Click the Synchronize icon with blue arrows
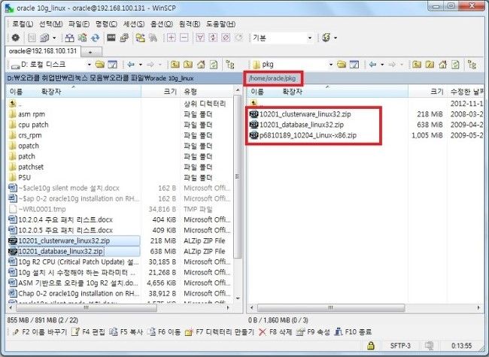The image size is (489, 357). pyautogui.click(x=95, y=38)
